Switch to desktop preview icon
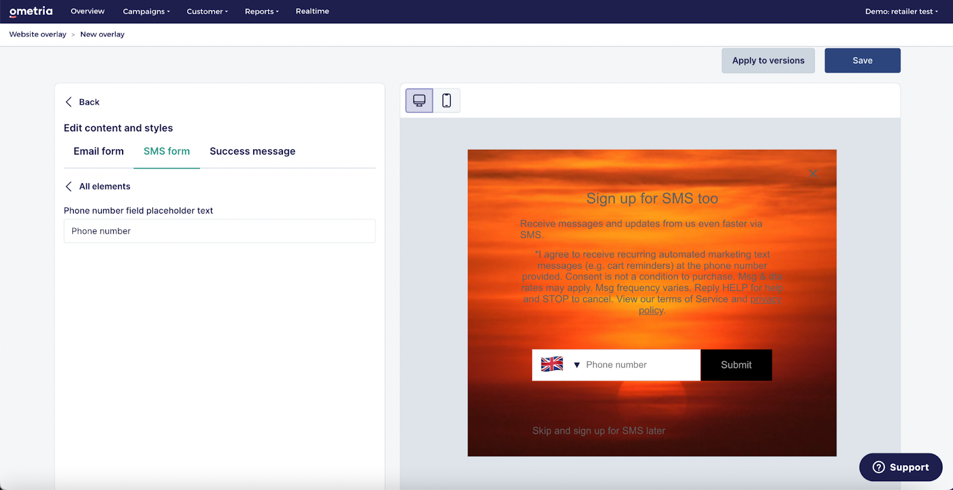The height and width of the screenshot is (490, 953). point(419,100)
